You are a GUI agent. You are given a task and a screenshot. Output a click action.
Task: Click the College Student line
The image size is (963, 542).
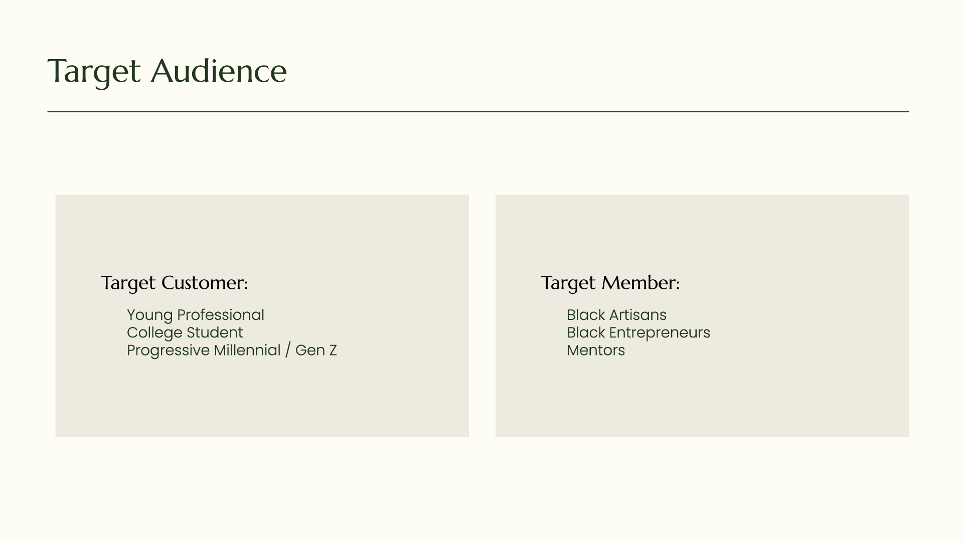pos(185,332)
